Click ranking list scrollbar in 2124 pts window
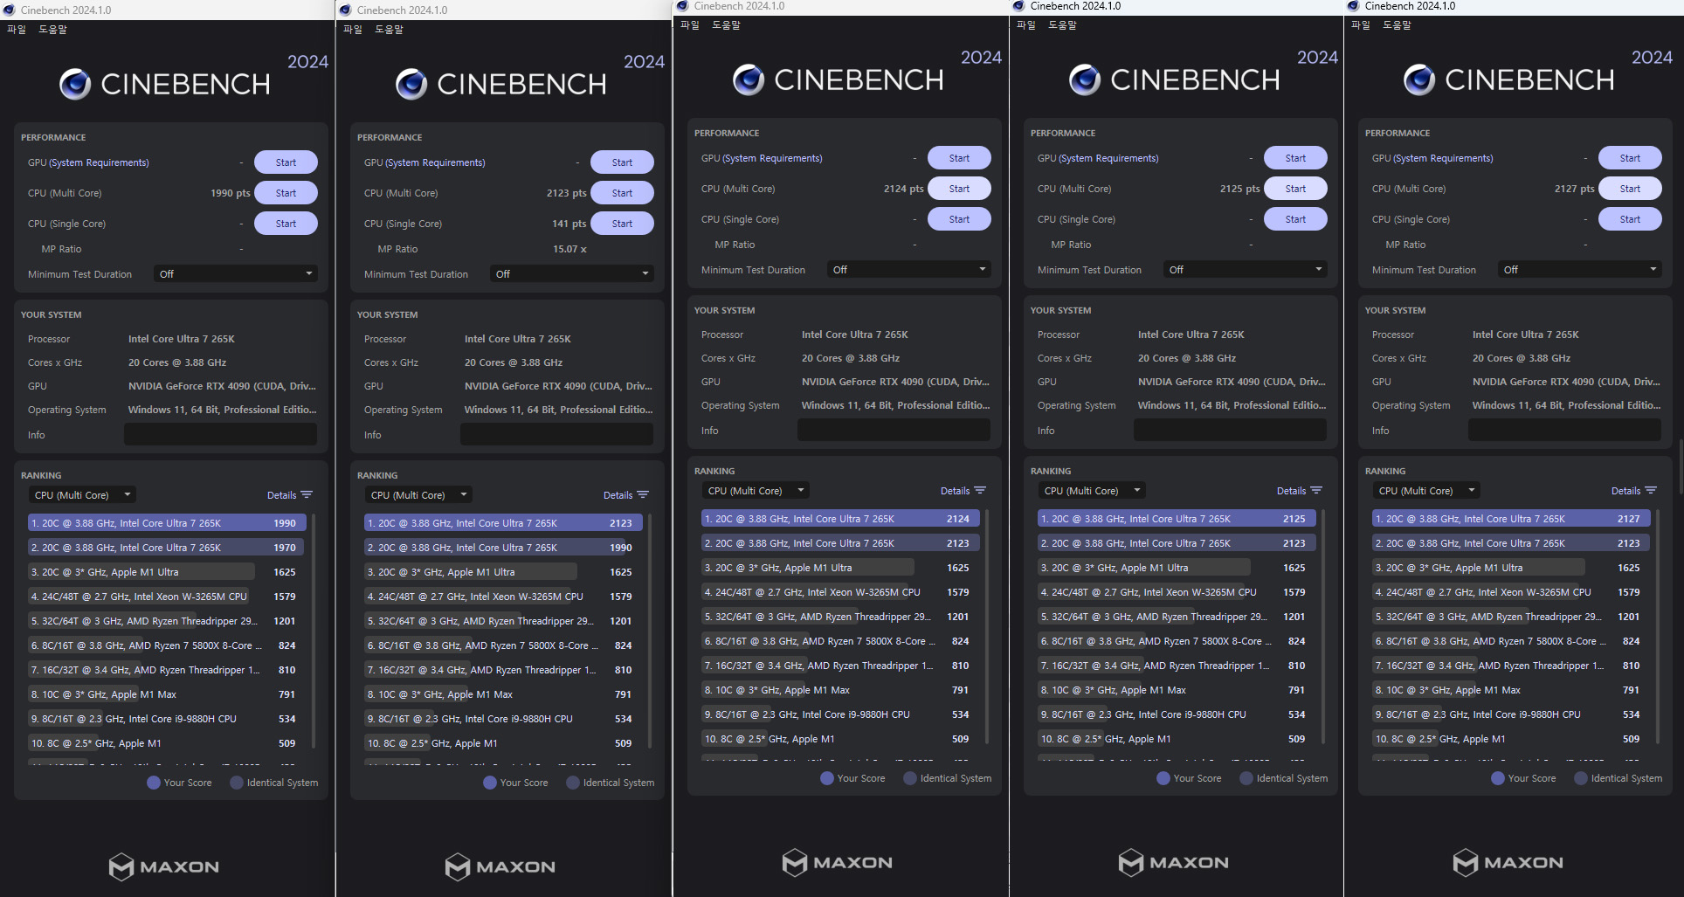The height and width of the screenshot is (897, 1684). pyautogui.click(x=987, y=626)
